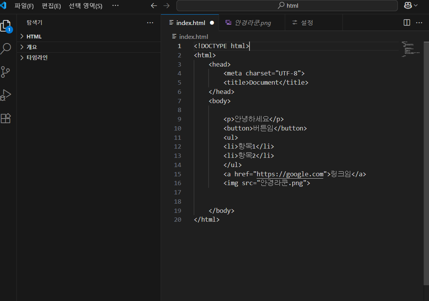The image size is (429, 301).
Task: Go forward with the right arrow
Action: (166, 5)
